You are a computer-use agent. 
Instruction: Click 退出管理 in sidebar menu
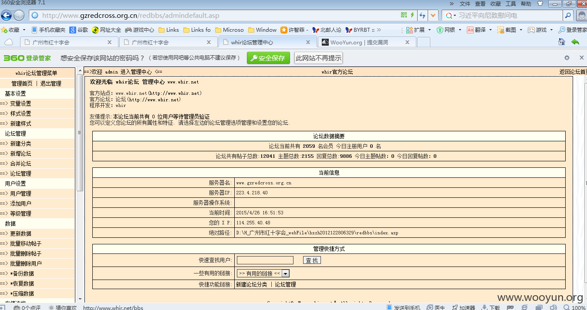pyautogui.click(x=51, y=83)
